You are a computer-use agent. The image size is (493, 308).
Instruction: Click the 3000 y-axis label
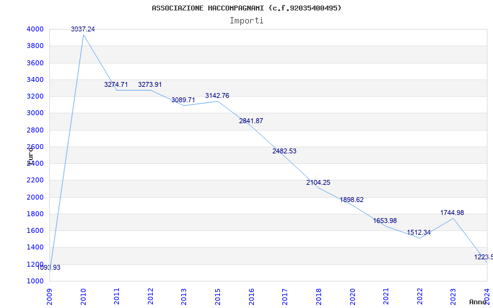35,113
